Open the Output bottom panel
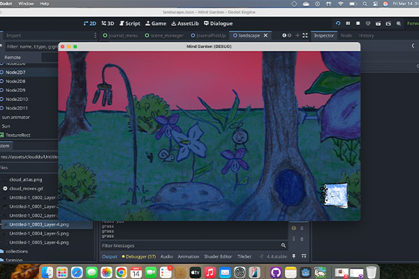The width and height of the screenshot is (419, 279). (x=110, y=257)
